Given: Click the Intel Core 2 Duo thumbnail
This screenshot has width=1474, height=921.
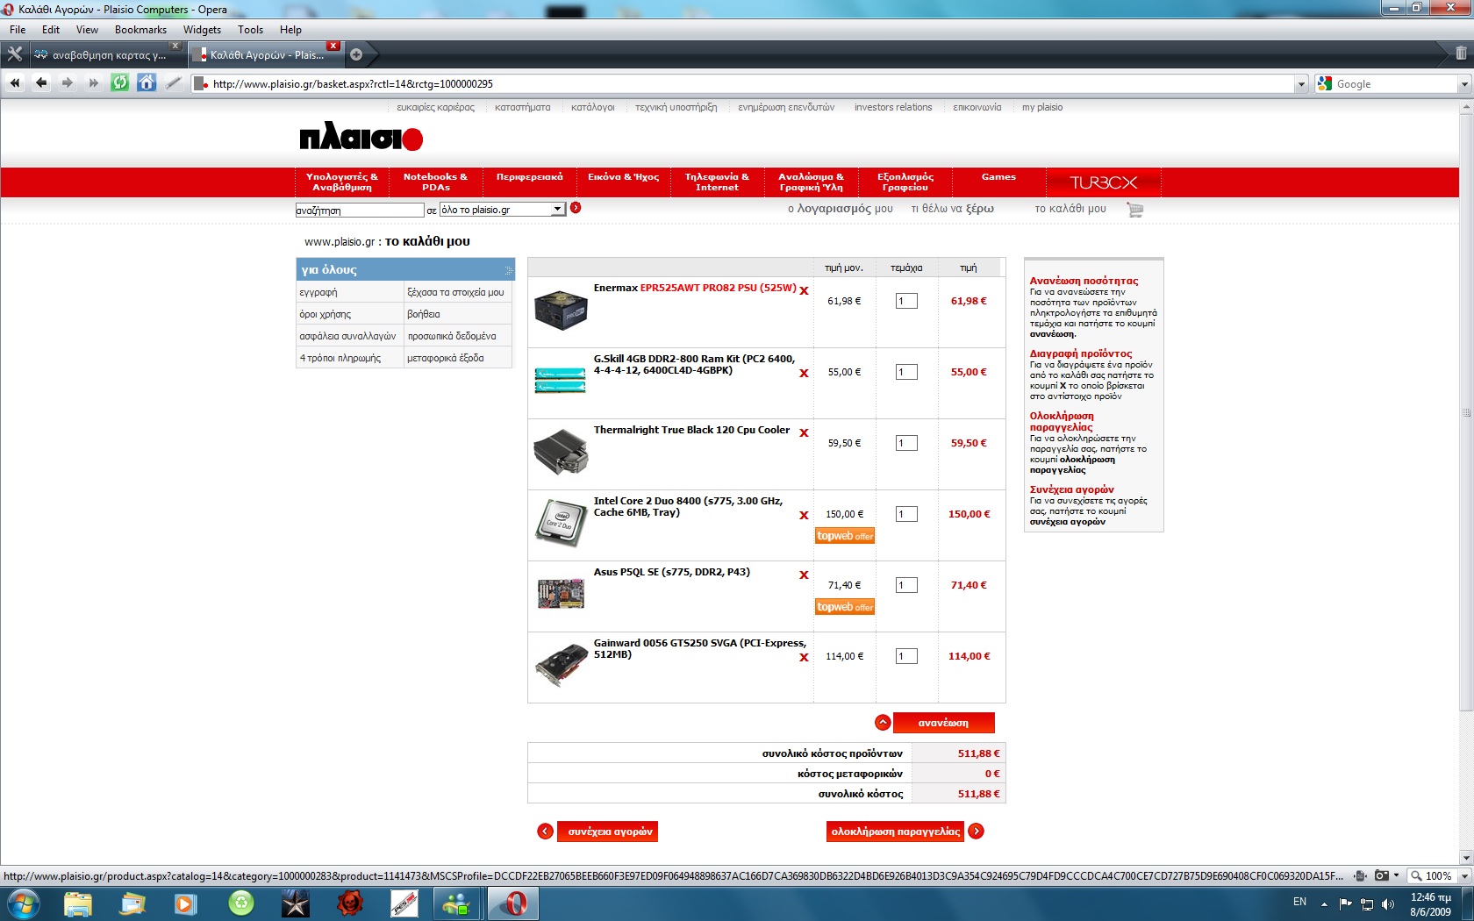Looking at the screenshot, I should [x=561, y=523].
